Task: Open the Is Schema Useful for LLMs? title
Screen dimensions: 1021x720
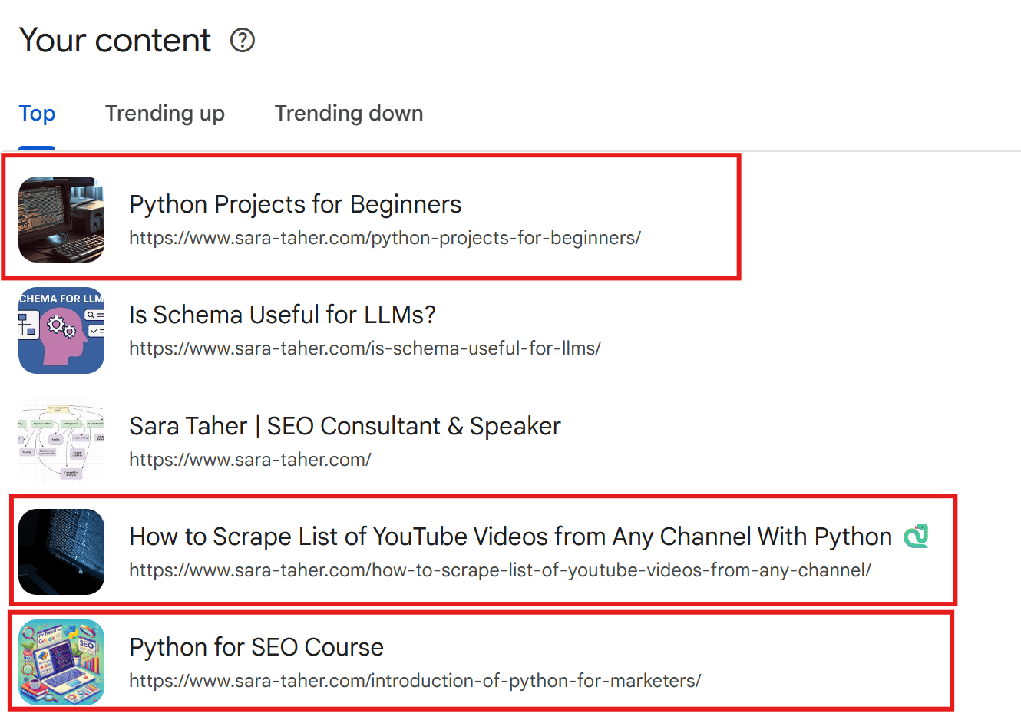Action: [282, 315]
